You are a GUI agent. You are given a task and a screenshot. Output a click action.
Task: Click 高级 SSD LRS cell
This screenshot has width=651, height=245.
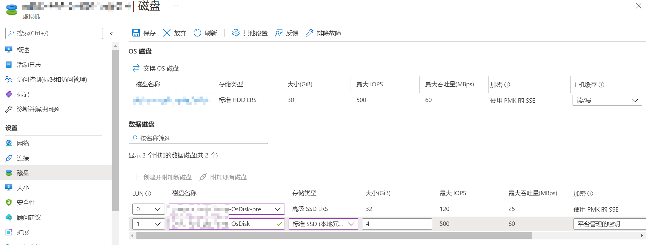(x=310, y=209)
